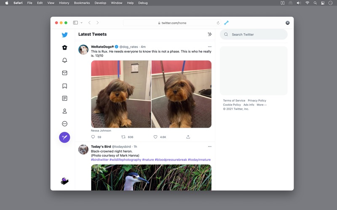Screen dimensions: 337x210
Task: Open the Develop menu
Action: click(x=100, y=3)
